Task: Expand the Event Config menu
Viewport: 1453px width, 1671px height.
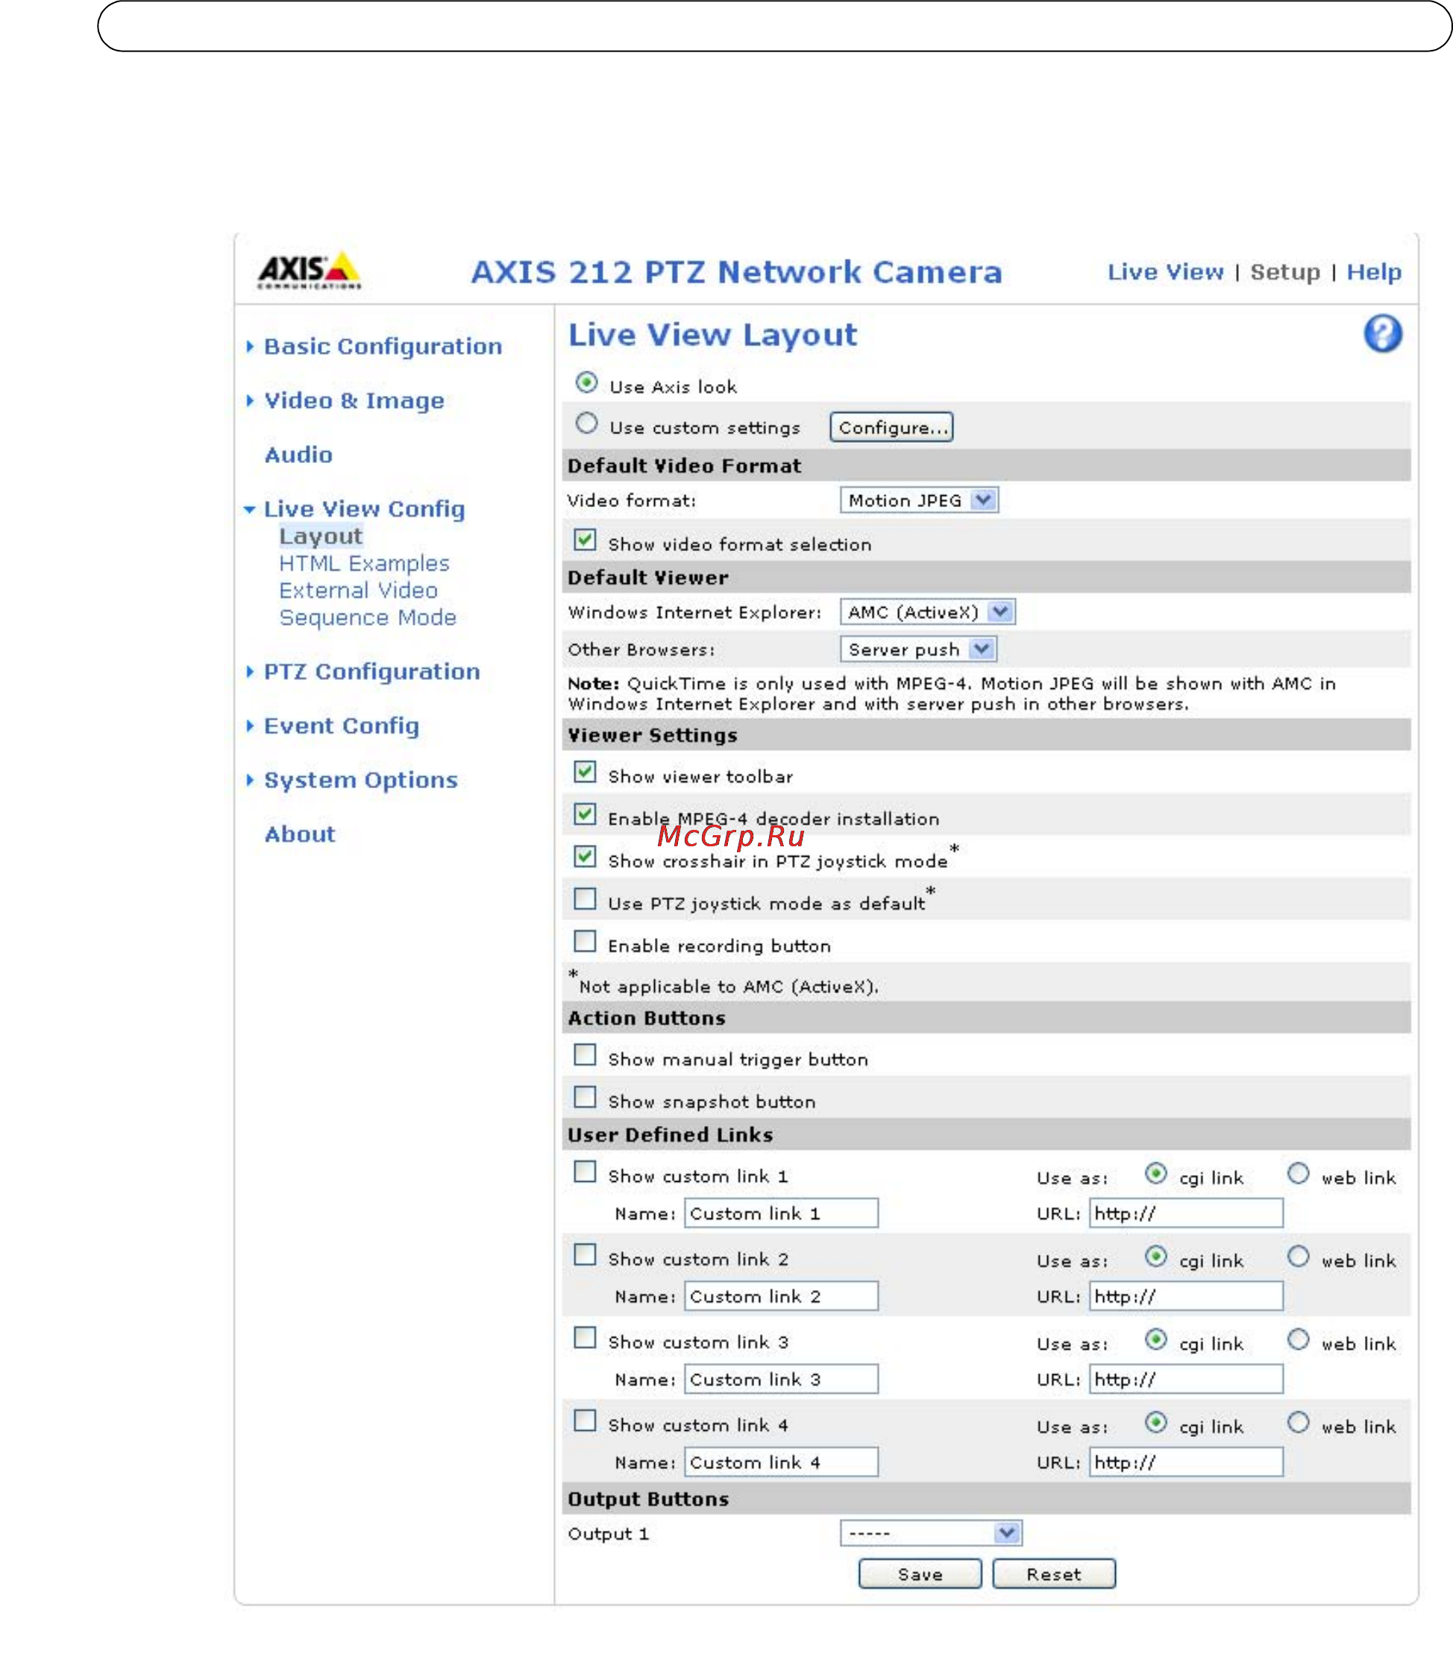Action: click(x=342, y=726)
